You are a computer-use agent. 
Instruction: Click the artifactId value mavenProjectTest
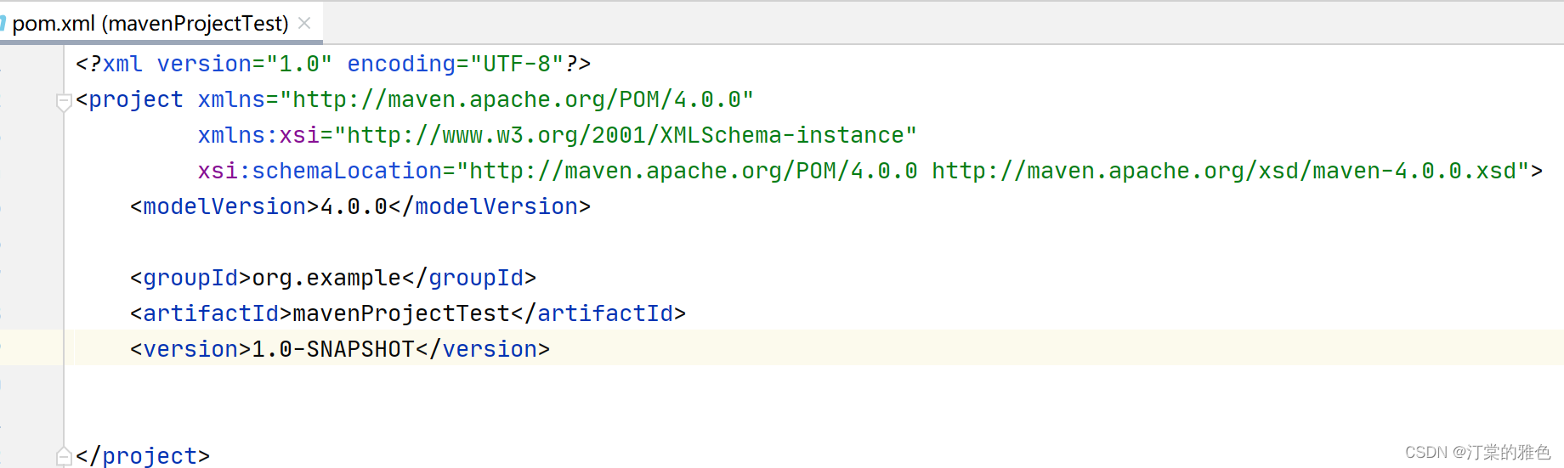pos(401,313)
